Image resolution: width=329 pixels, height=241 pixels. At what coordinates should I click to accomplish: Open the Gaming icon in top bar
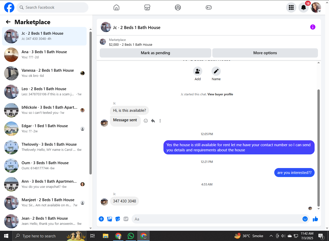coord(209,7)
